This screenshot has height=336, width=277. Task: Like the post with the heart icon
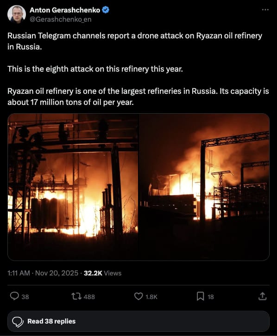(x=138, y=296)
